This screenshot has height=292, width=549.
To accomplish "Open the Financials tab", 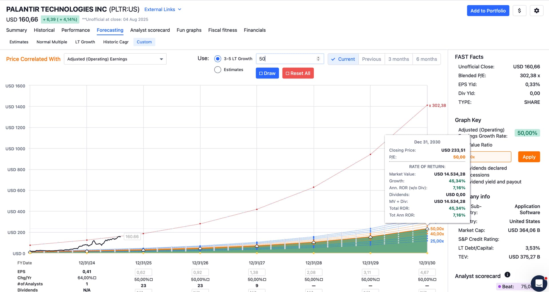I will point(255,30).
